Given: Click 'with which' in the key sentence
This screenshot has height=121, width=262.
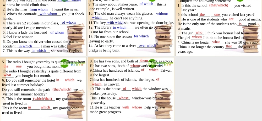Looking at the screenshot, I should pos(115,22).
